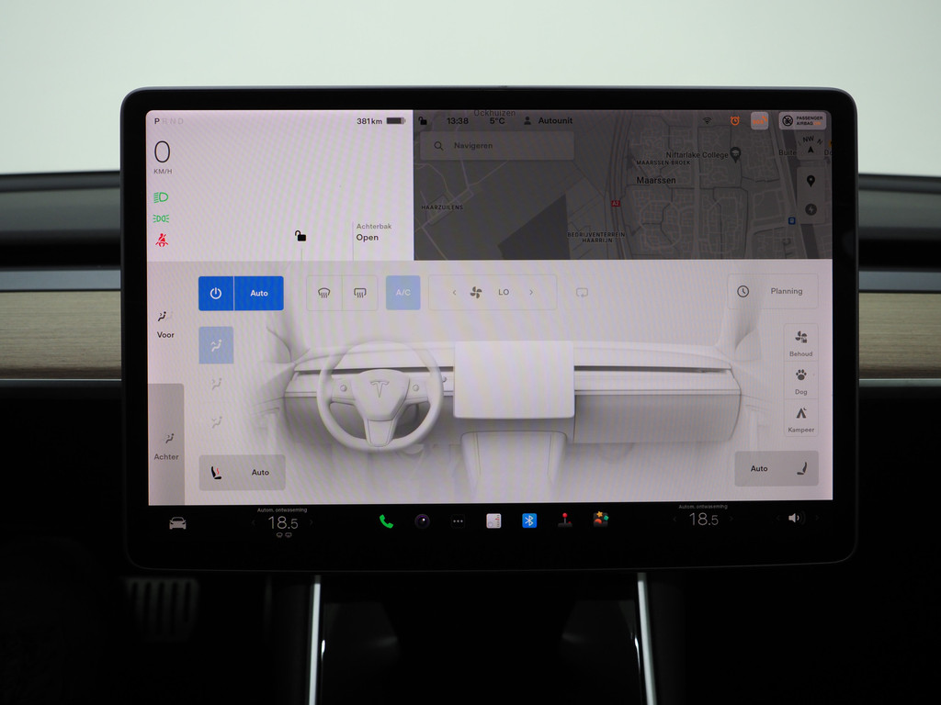Turn on front windshield defrost

[x=324, y=293]
